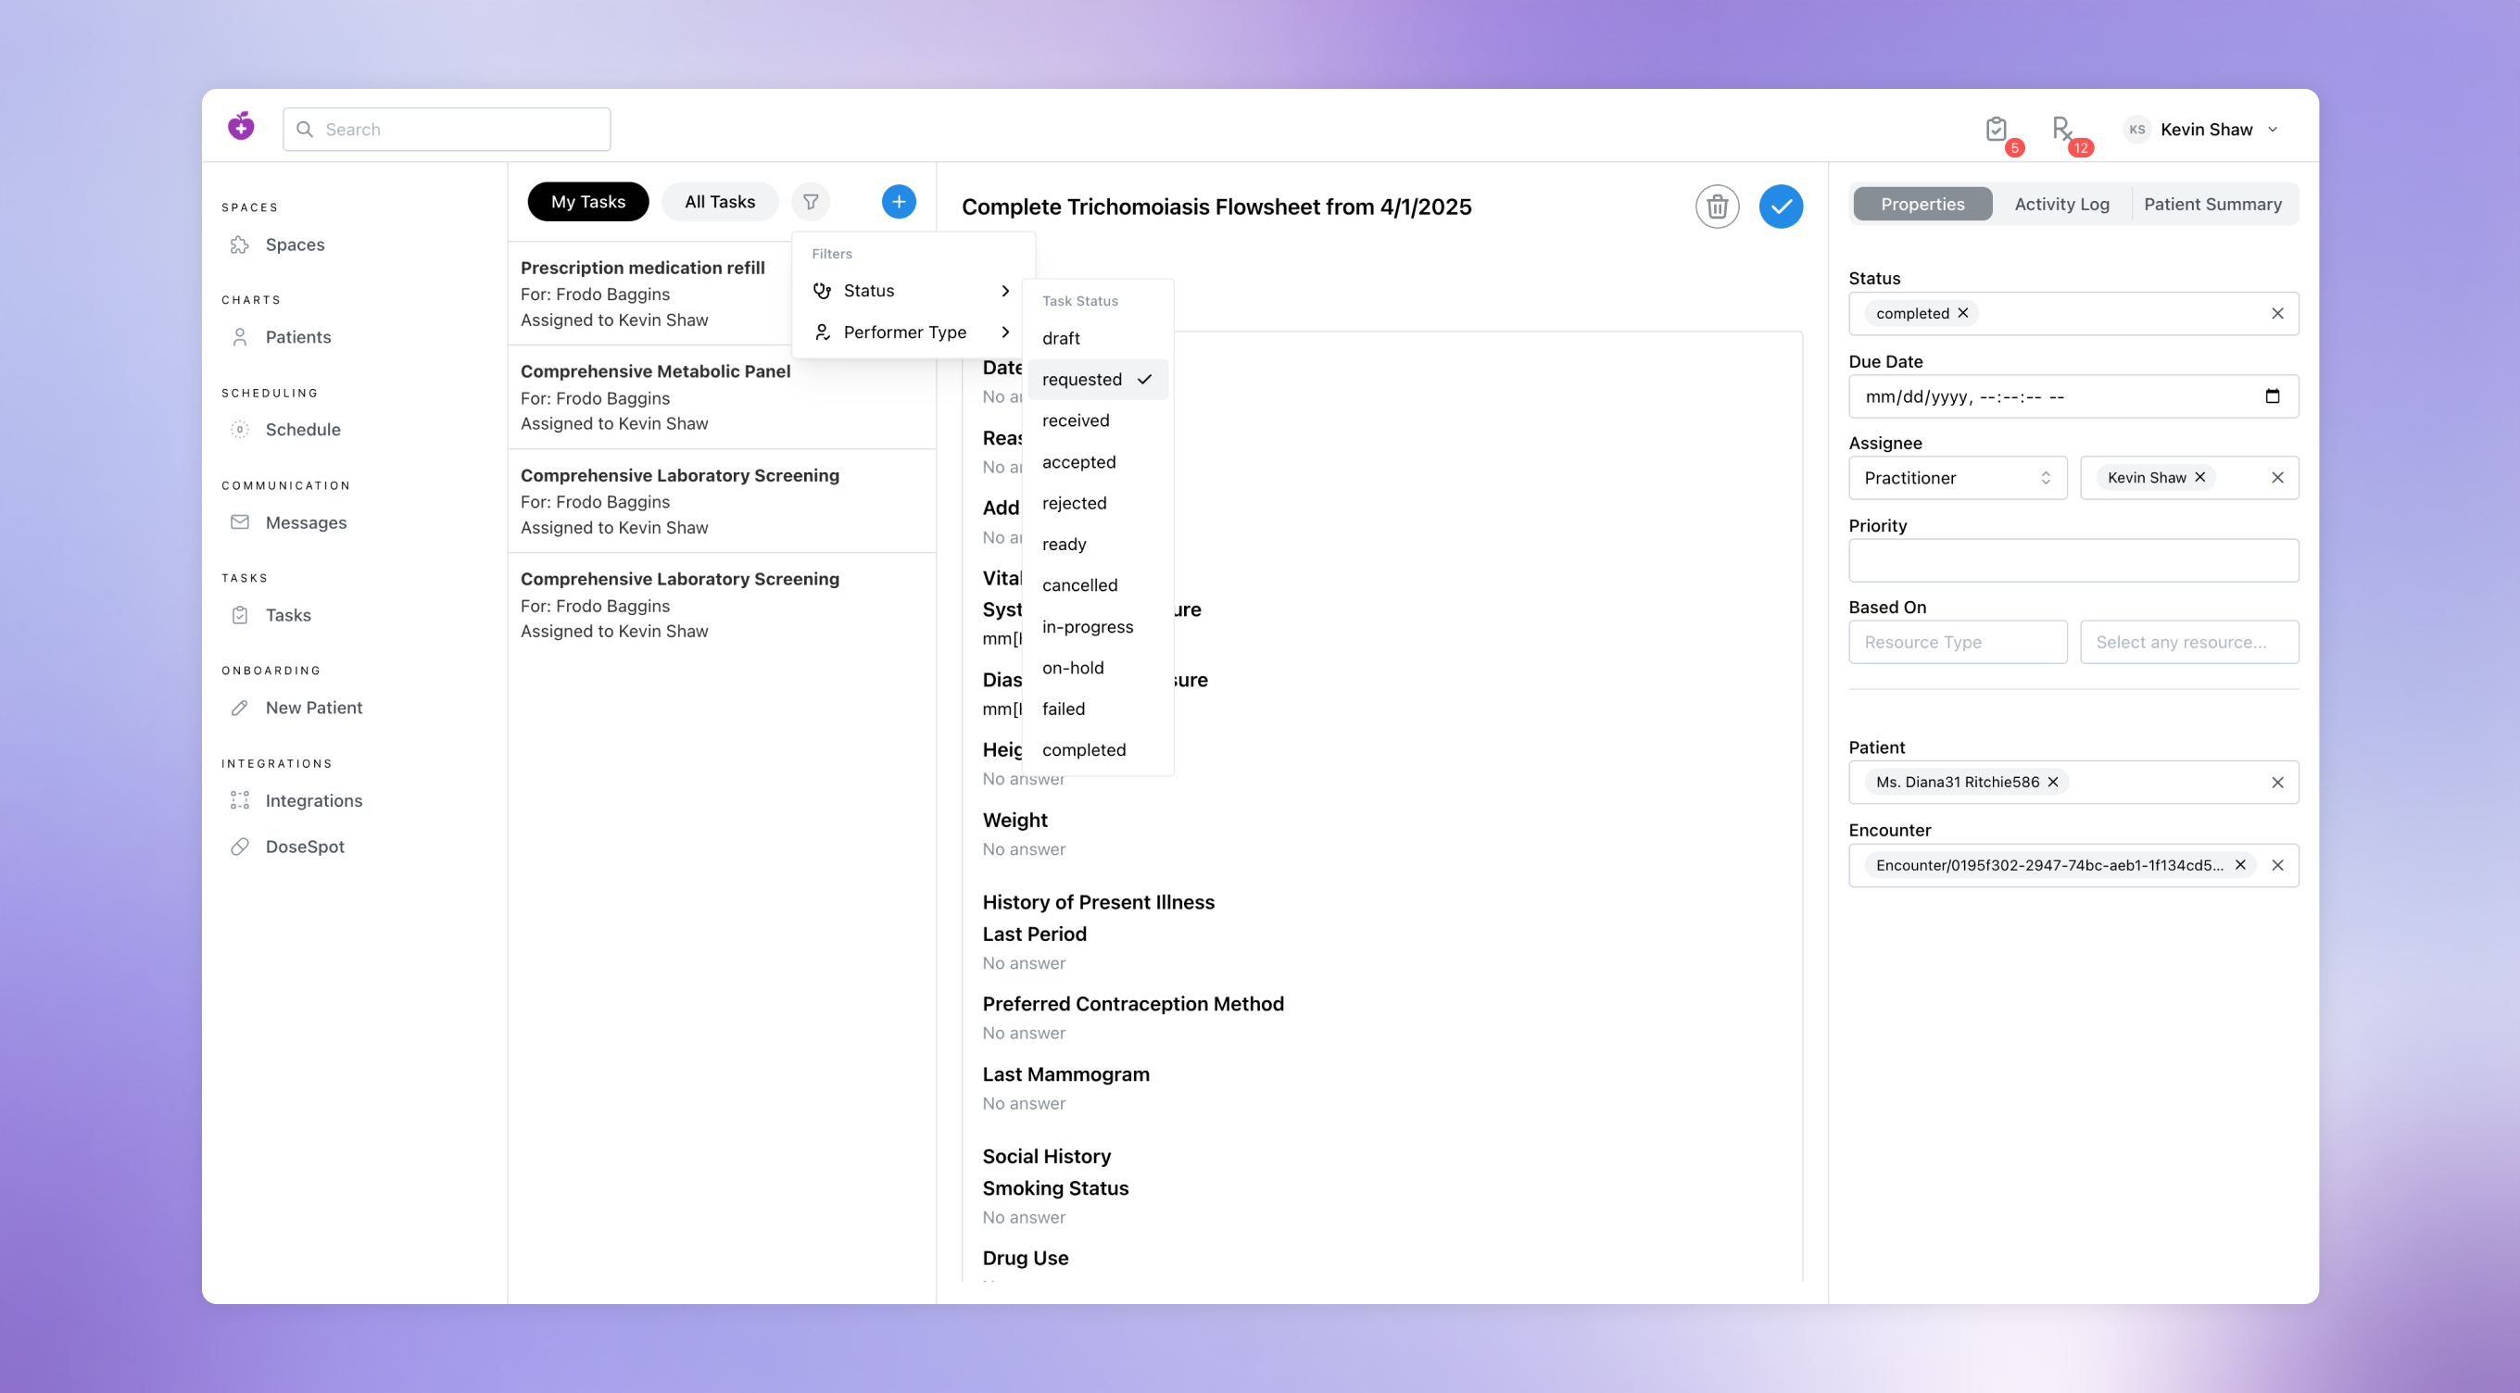Open New Patient in the sidebar

coord(313,708)
